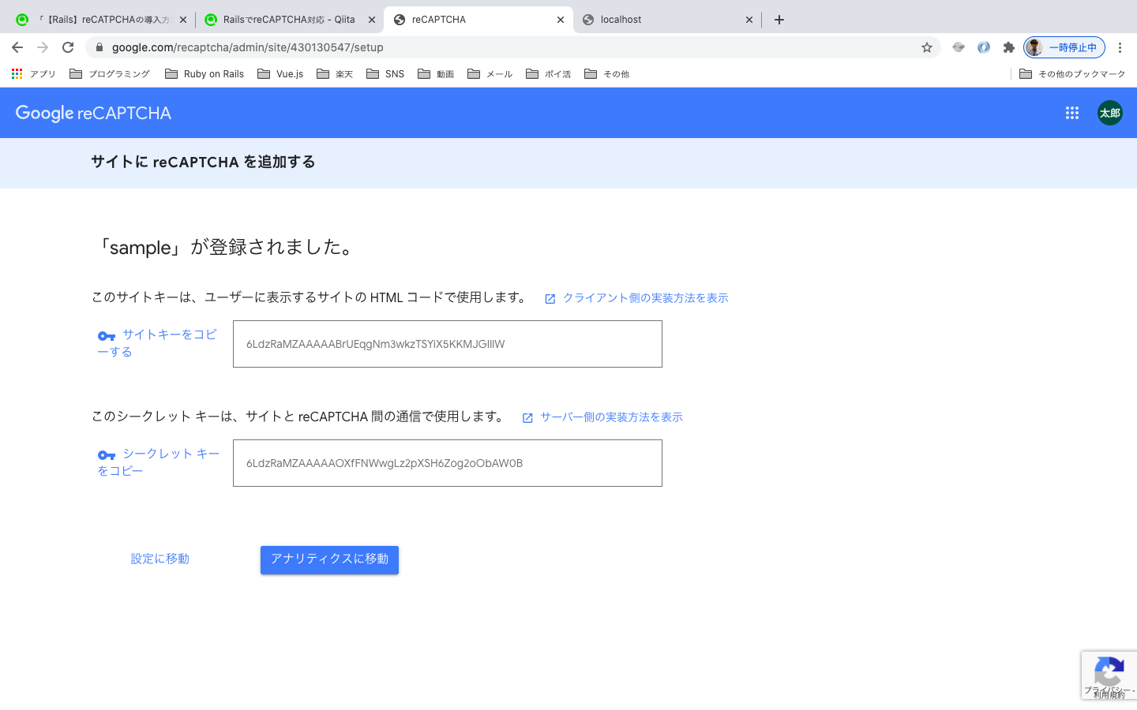Open the その他 bookmark folder

[606, 74]
